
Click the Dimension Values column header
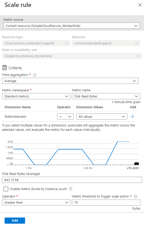[x=90, y=107]
